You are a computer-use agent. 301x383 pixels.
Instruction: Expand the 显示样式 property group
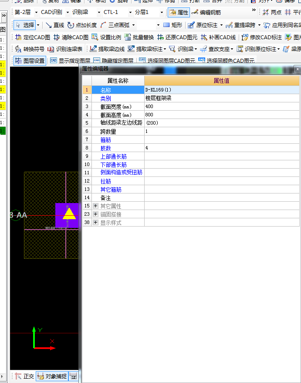click(95, 223)
